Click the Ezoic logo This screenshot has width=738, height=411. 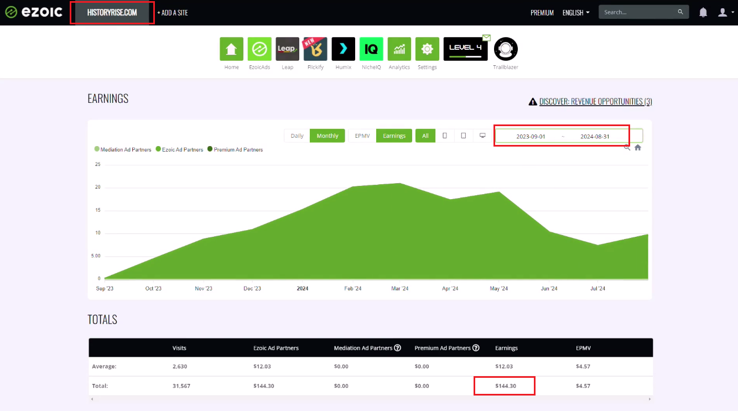click(x=33, y=12)
